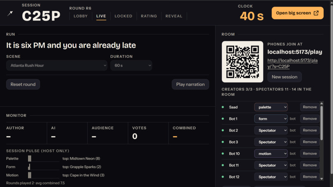Click Bot 12's green status dot
This screenshot has width=333, height=187.
[x=223, y=177]
